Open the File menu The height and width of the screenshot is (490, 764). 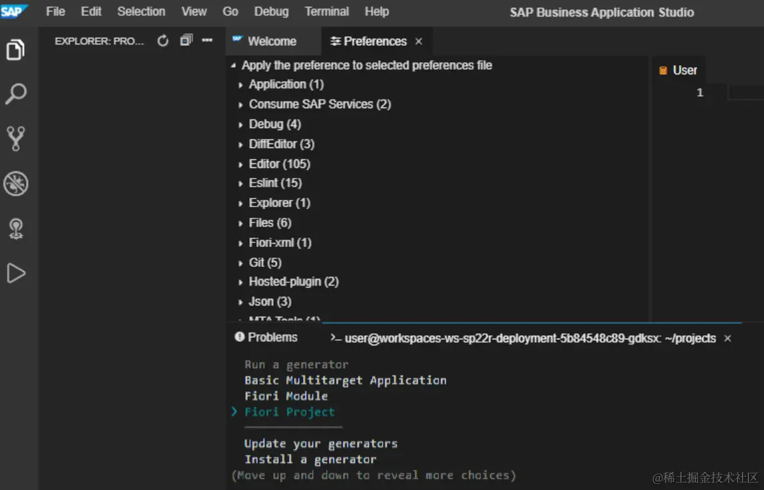point(56,11)
